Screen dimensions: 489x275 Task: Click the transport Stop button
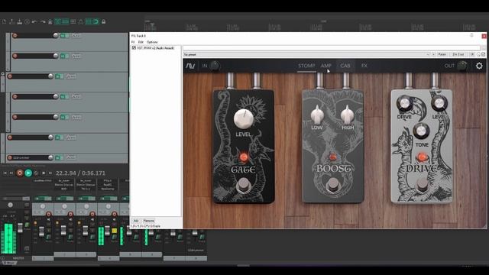(x=44, y=173)
